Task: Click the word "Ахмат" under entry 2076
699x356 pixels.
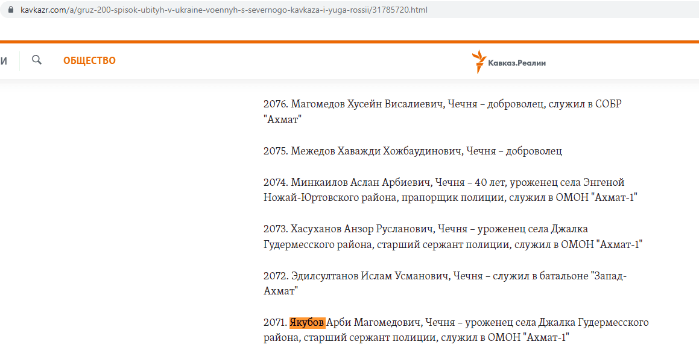Action: coord(283,119)
